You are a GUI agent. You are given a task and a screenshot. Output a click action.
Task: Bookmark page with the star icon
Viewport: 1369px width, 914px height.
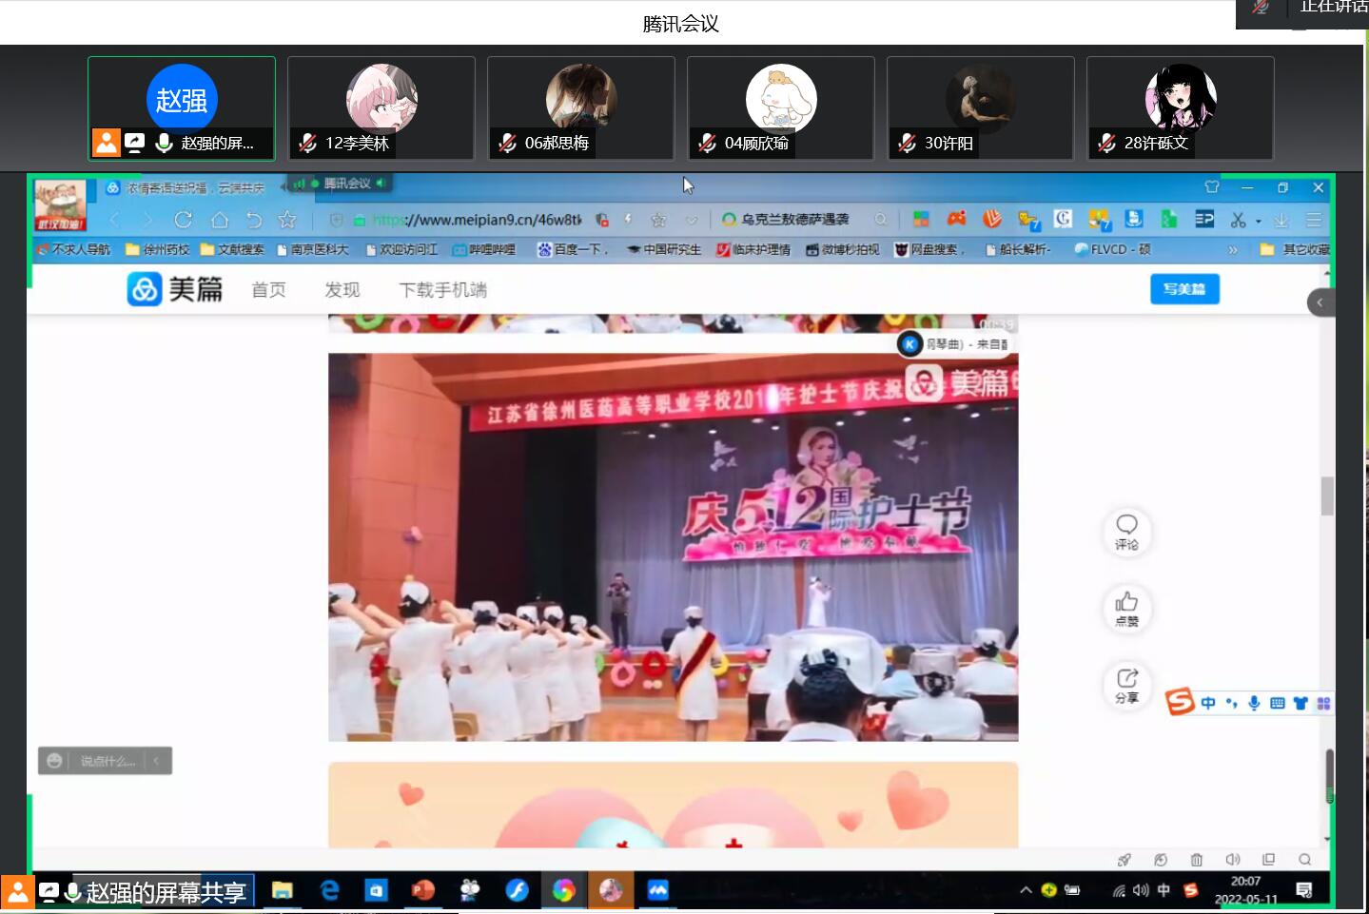tap(287, 220)
